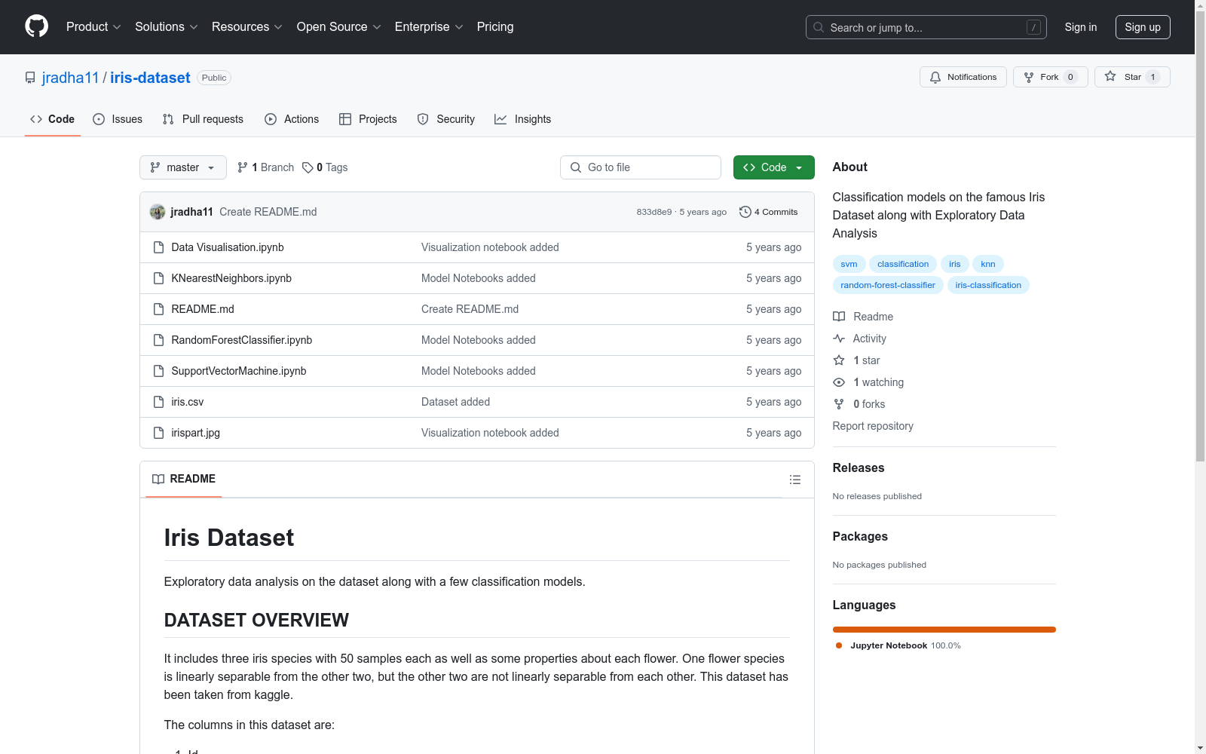Open the green Code dropdown

click(x=773, y=167)
